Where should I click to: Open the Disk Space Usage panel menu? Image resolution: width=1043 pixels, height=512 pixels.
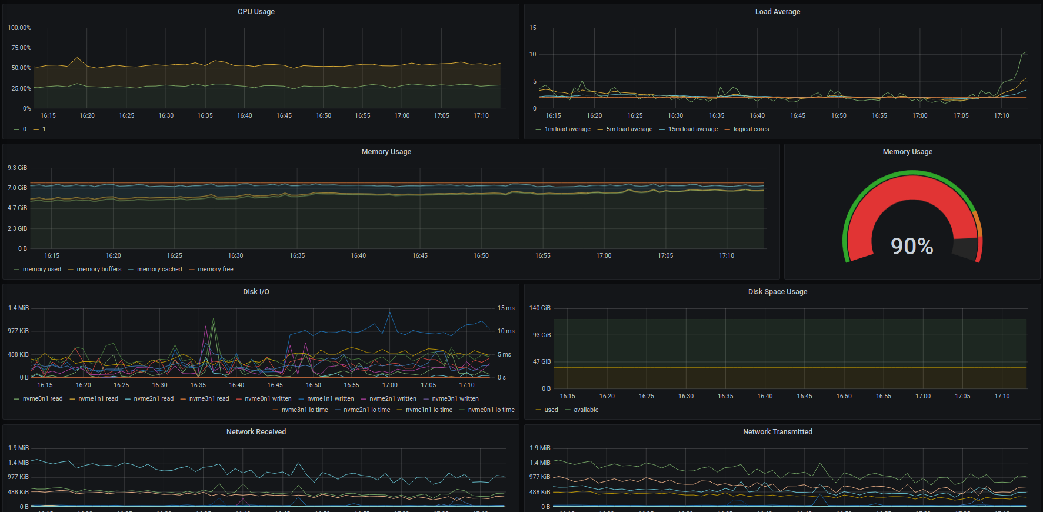point(777,292)
